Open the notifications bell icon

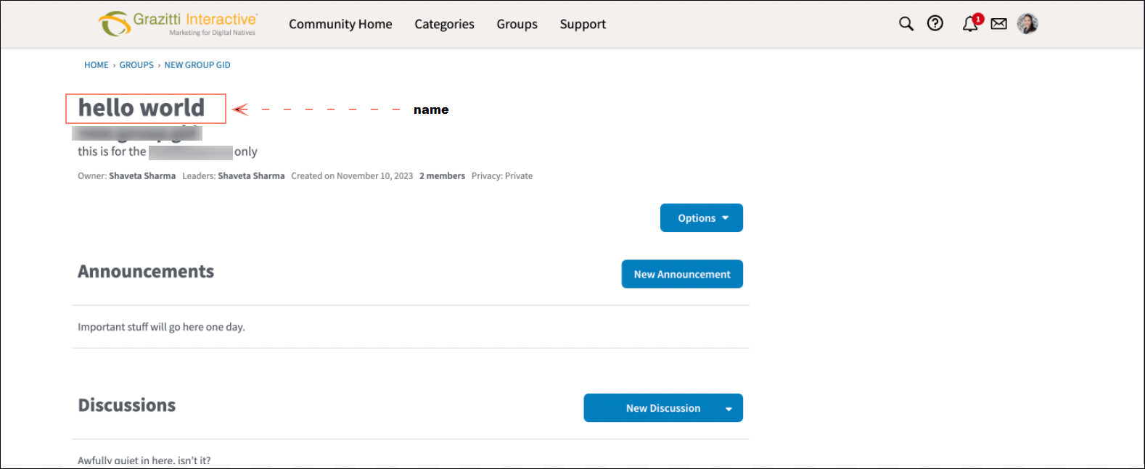coord(970,25)
